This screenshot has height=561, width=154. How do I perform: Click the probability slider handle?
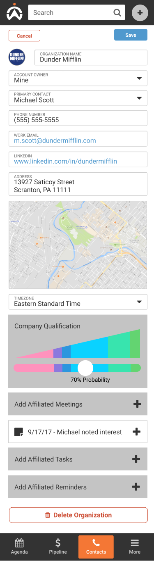(85, 368)
